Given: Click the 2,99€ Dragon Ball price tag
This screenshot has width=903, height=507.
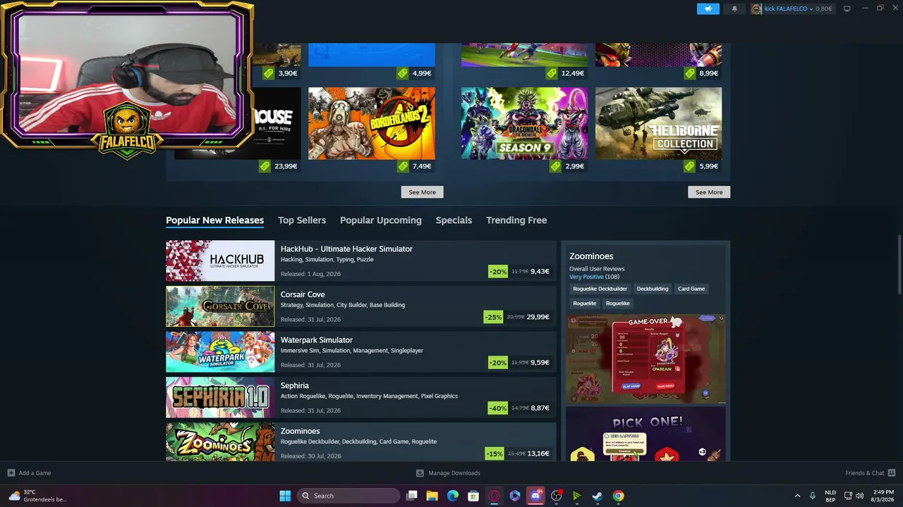Looking at the screenshot, I should 567,166.
